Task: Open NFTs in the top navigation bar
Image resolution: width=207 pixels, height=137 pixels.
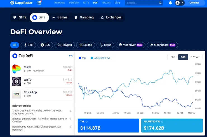Action: [86, 3]
